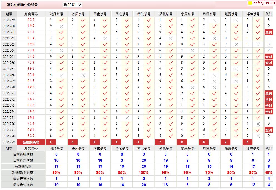This screenshot has width=276, height=190.
Task: Click 浮萍 current kill number 6
Action: [247, 142]
